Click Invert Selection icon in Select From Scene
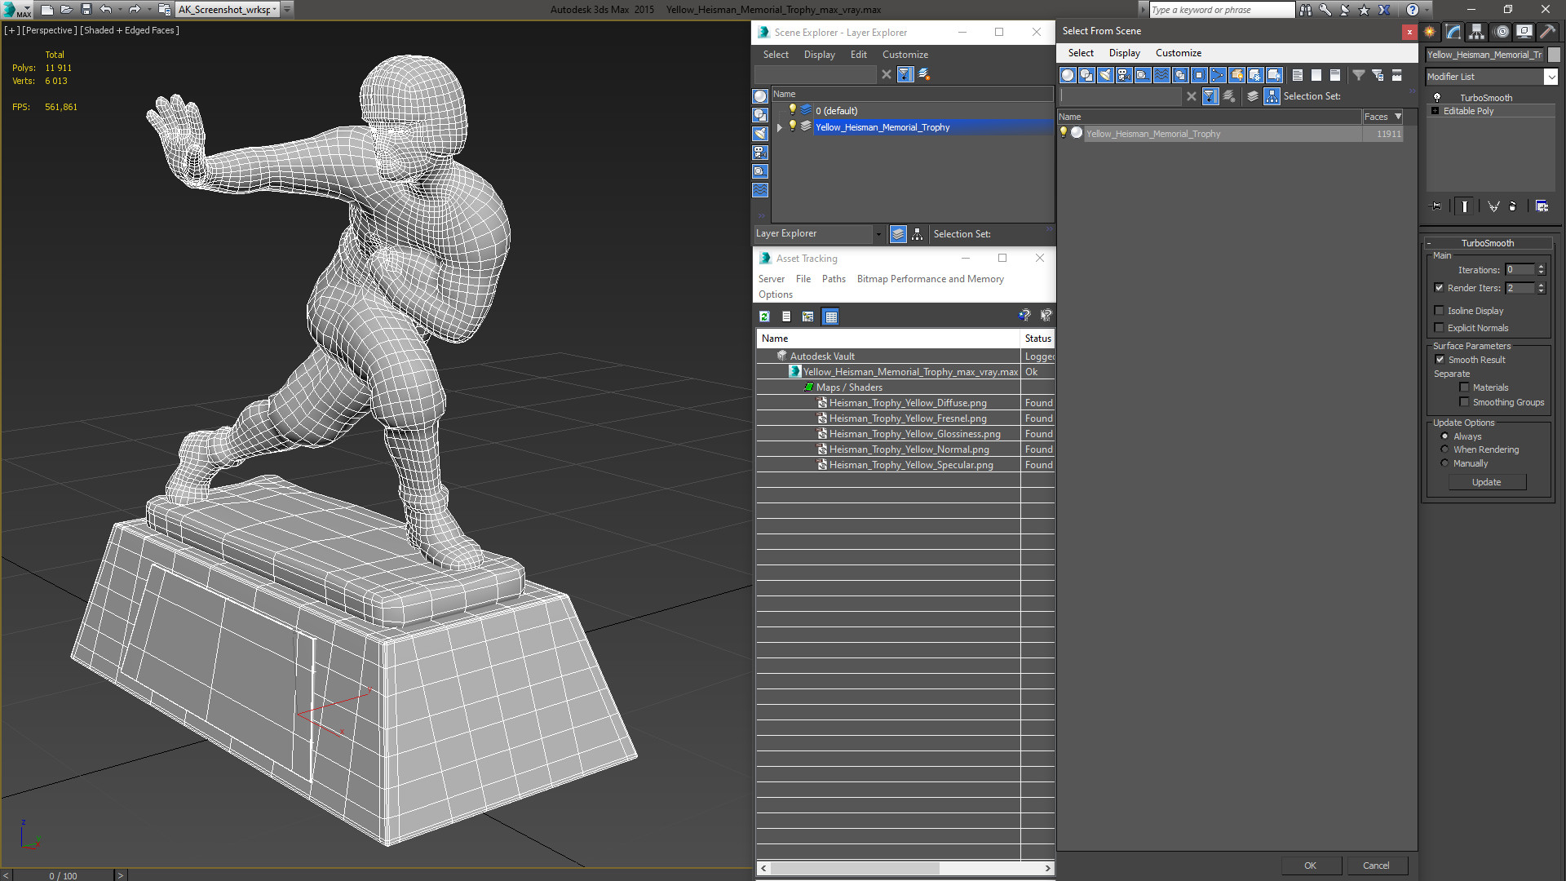 (x=1335, y=75)
